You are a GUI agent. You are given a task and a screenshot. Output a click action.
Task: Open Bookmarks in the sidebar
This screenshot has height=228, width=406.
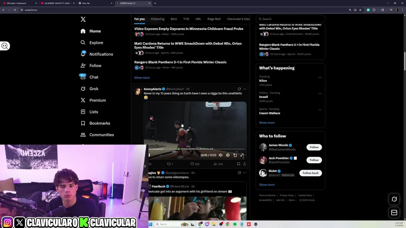[x=95, y=123]
